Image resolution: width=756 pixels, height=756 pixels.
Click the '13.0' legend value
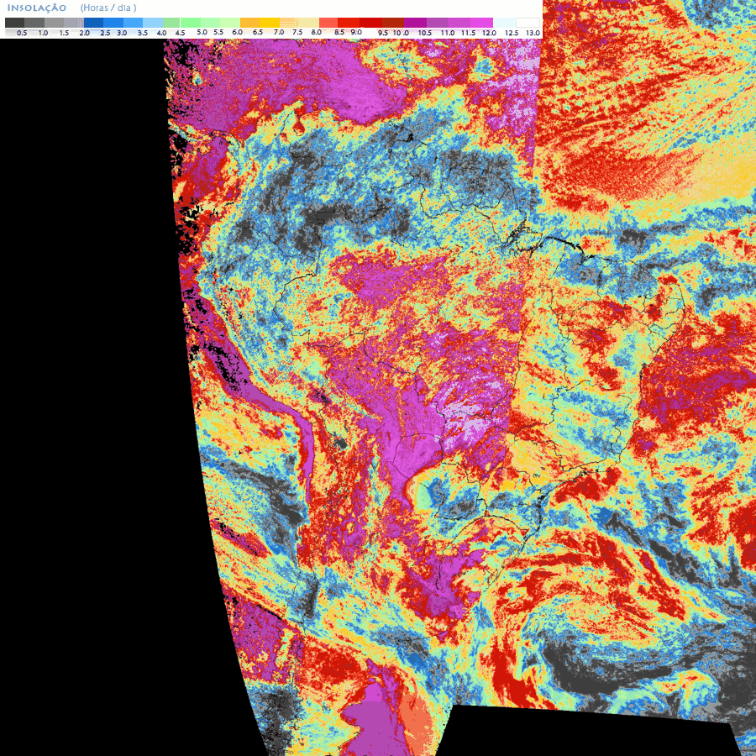point(533,33)
